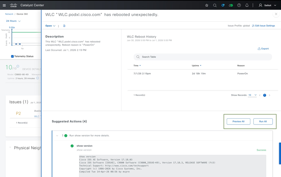Open the AI assistant icon in header
Viewport: 281px width, 177px height.
point(223,5)
